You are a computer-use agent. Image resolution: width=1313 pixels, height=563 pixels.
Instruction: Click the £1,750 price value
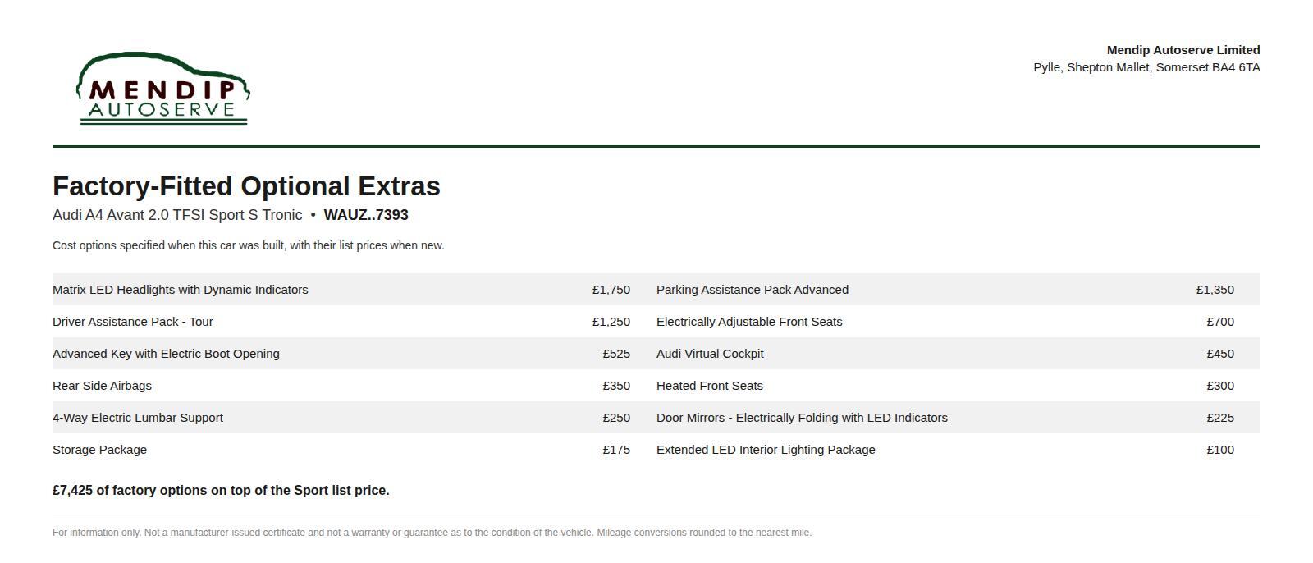tap(611, 290)
